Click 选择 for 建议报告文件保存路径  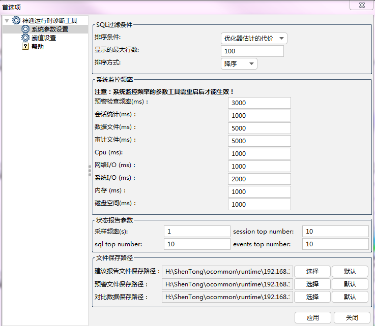(x=312, y=271)
